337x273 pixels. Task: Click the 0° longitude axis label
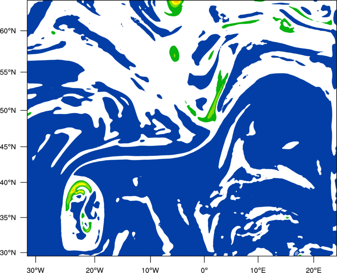pos(204,270)
